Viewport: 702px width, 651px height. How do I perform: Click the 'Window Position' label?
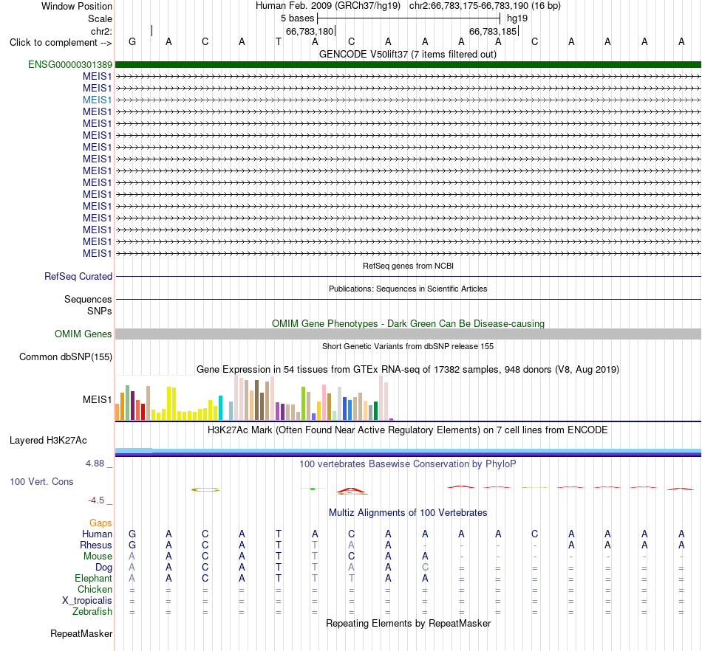point(77,6)
